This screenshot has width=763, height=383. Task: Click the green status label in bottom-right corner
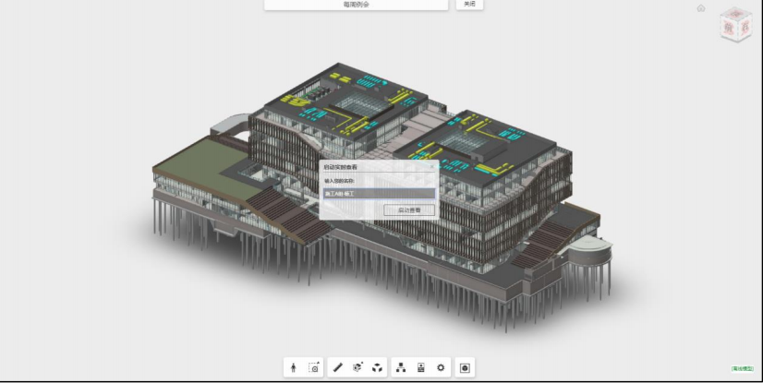743,368
